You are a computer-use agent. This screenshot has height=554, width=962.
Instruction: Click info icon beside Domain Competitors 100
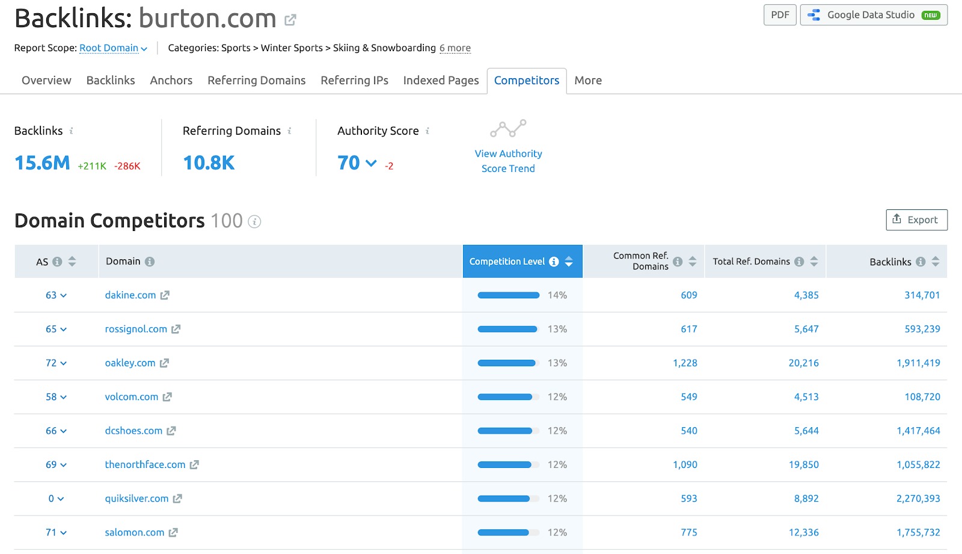(255, 222)
